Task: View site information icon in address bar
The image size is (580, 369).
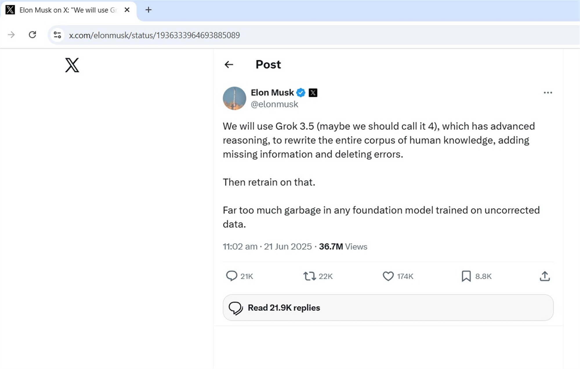Action: coord(57,35)
